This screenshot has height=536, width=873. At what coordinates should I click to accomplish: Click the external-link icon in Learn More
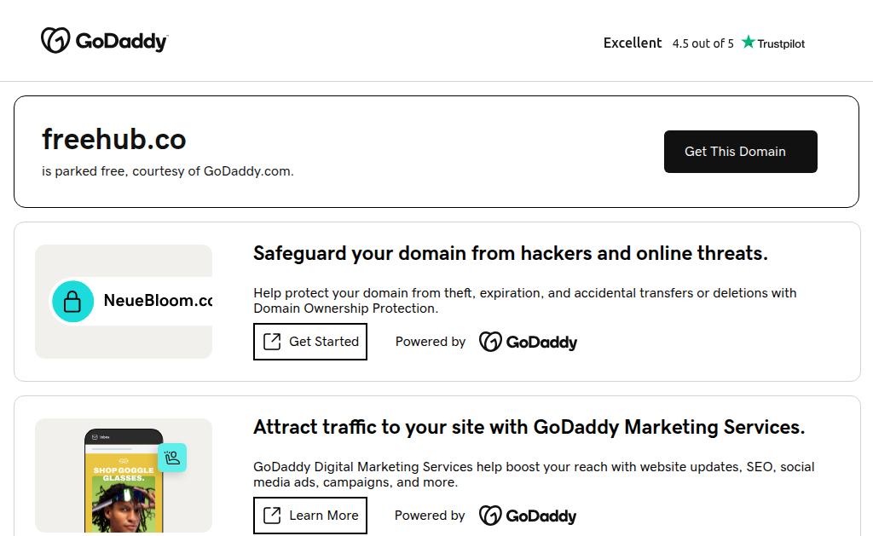point(272,516)
